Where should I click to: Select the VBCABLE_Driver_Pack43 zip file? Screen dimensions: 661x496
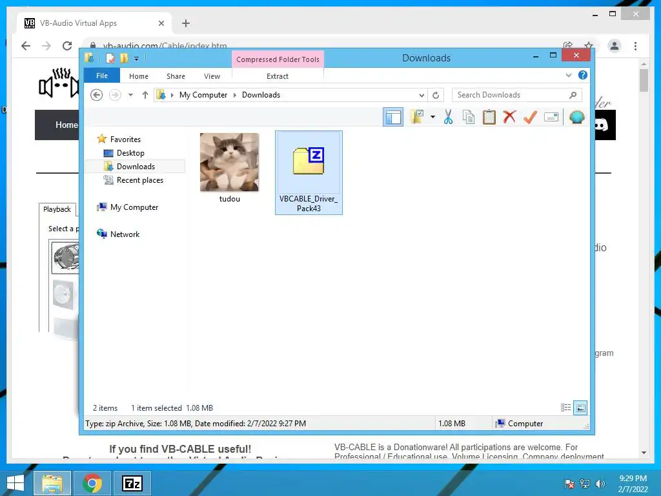click(309, 172)
